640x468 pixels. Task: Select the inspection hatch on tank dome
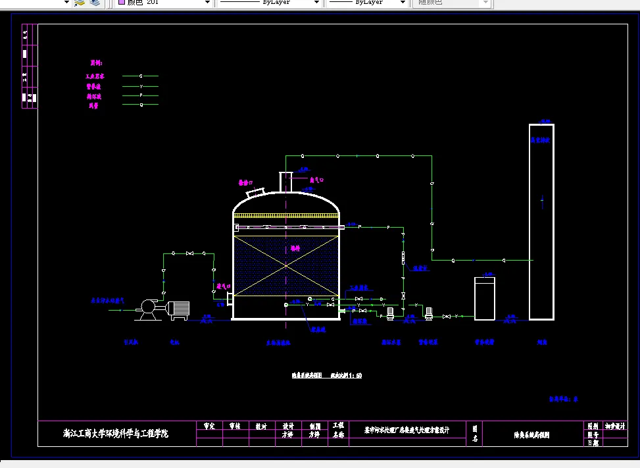255,192
